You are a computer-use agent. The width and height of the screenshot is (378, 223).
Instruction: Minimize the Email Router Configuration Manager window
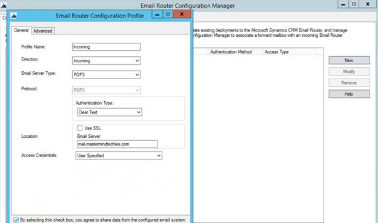pyautogui.click(x=343, y=4)
